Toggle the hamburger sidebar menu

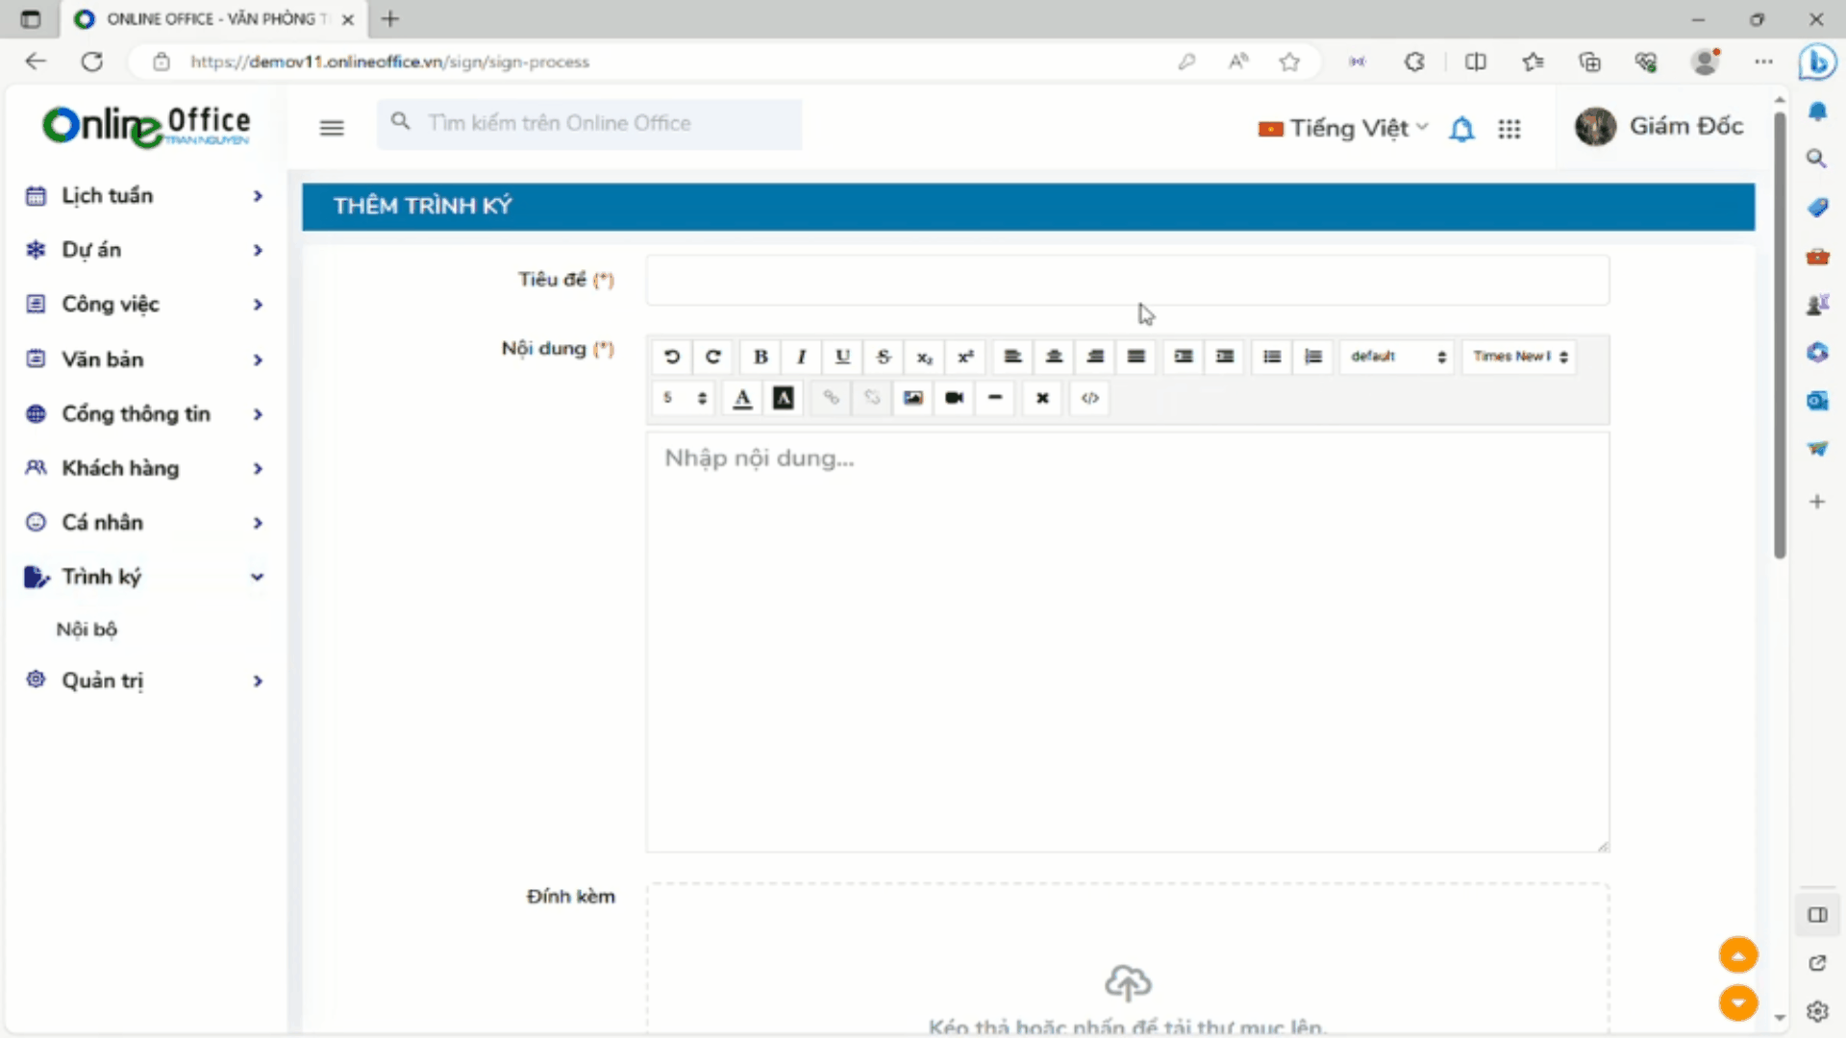(x=332, y=128)
